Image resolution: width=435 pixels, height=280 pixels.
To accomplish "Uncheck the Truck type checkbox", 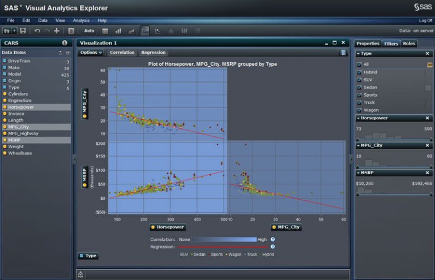I will (x=359, y=102).
